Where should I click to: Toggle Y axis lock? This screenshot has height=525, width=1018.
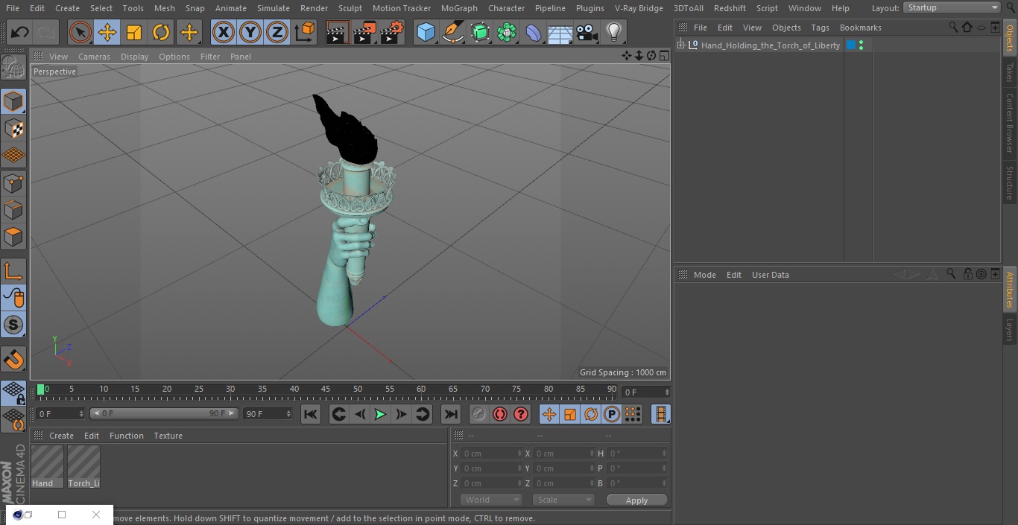250,32
